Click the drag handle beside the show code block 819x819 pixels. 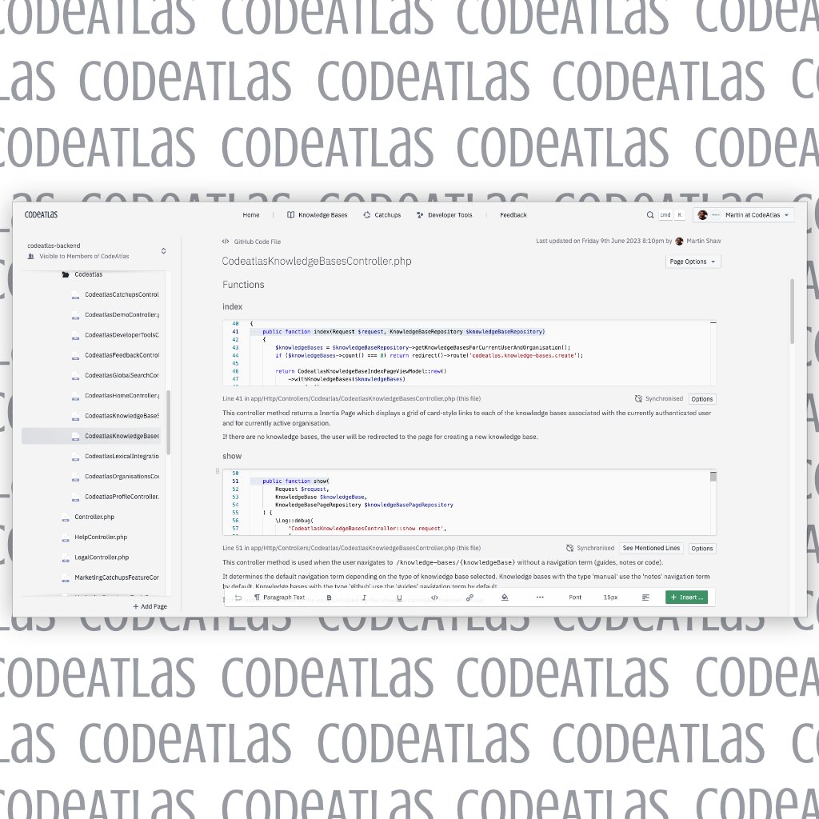[x=218, y=471]
